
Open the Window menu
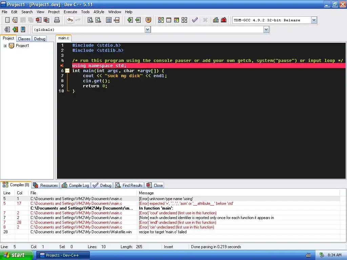115,12
